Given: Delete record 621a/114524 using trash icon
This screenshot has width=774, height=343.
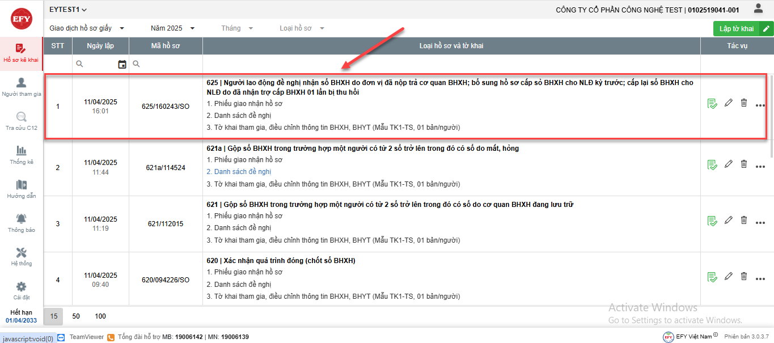Looking at the screenshot, I should click(744, 164).
